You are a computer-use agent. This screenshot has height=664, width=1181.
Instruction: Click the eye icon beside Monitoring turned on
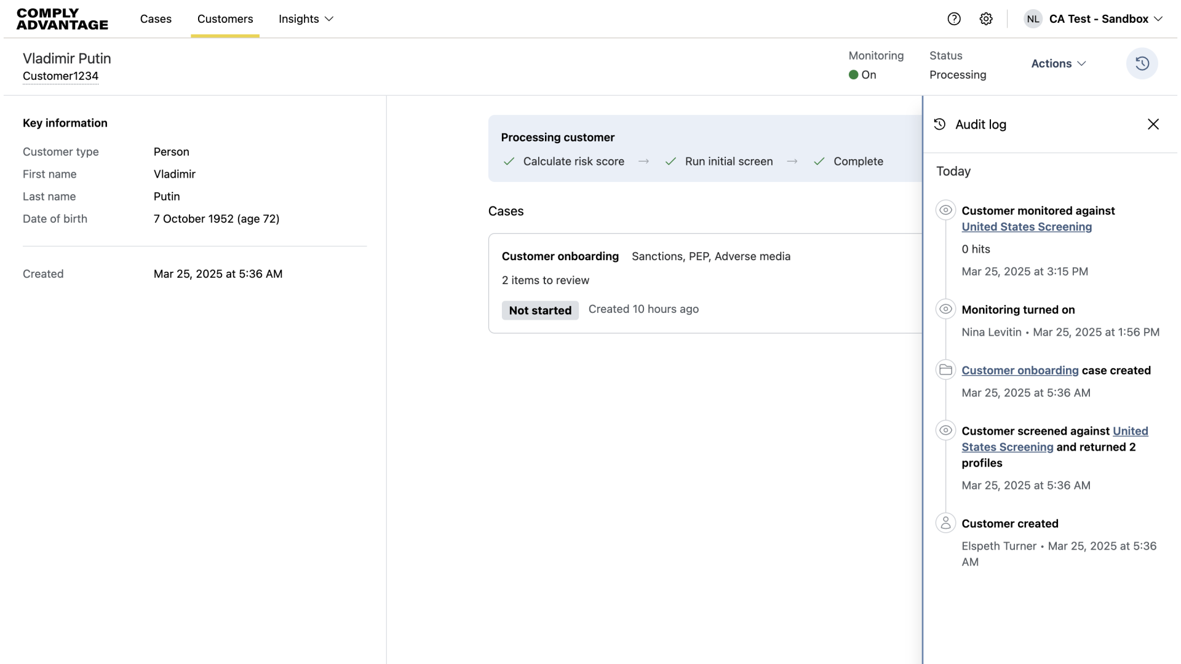click(946, 309)
